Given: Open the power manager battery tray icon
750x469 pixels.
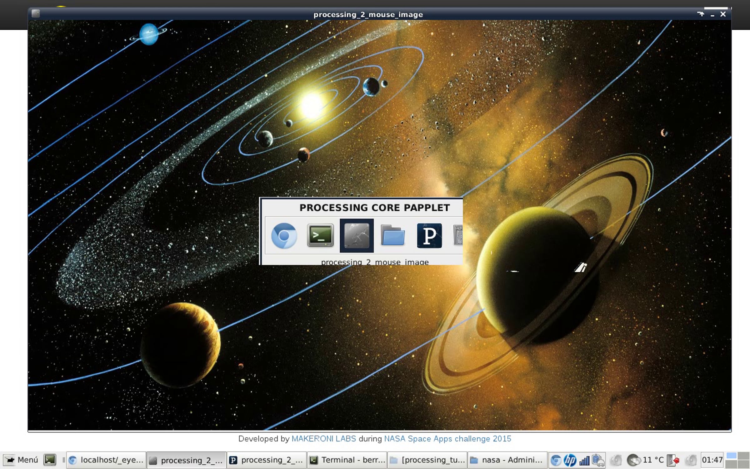Looking at the screenshot, I should [598, 460].
